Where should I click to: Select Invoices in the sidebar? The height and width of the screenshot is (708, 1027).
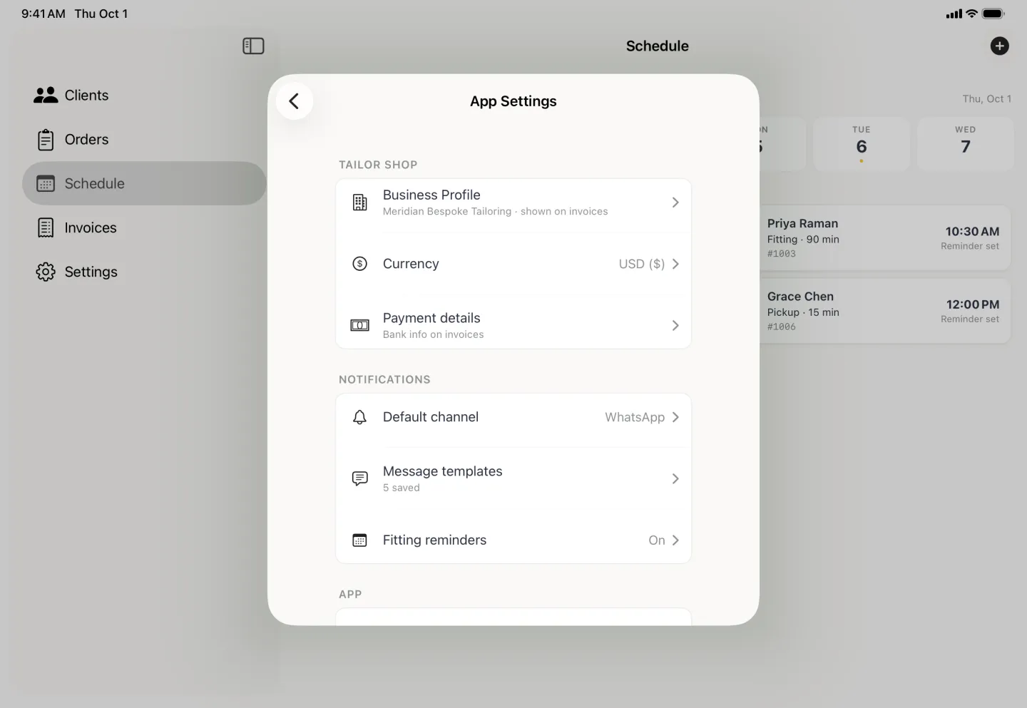coord(144,228)
